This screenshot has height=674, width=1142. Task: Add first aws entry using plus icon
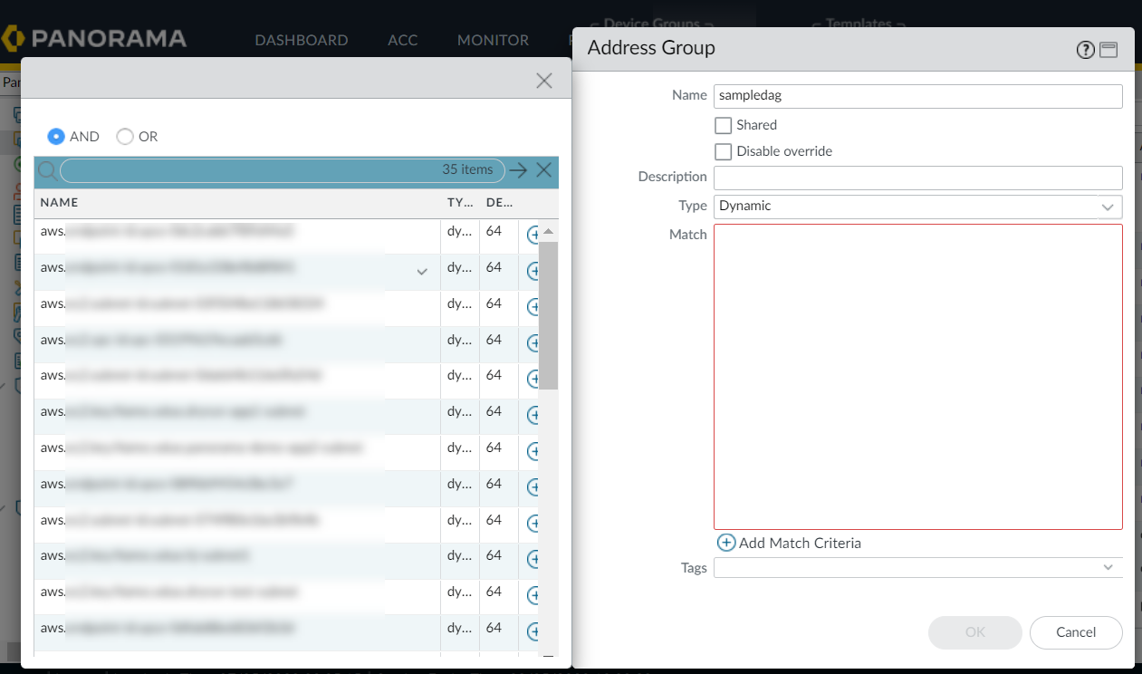[x=533, y=235]
